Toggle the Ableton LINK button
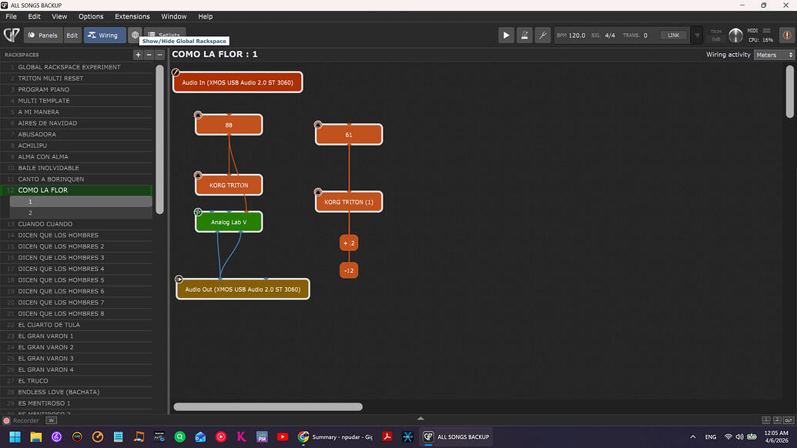 (x=674, y=35)
